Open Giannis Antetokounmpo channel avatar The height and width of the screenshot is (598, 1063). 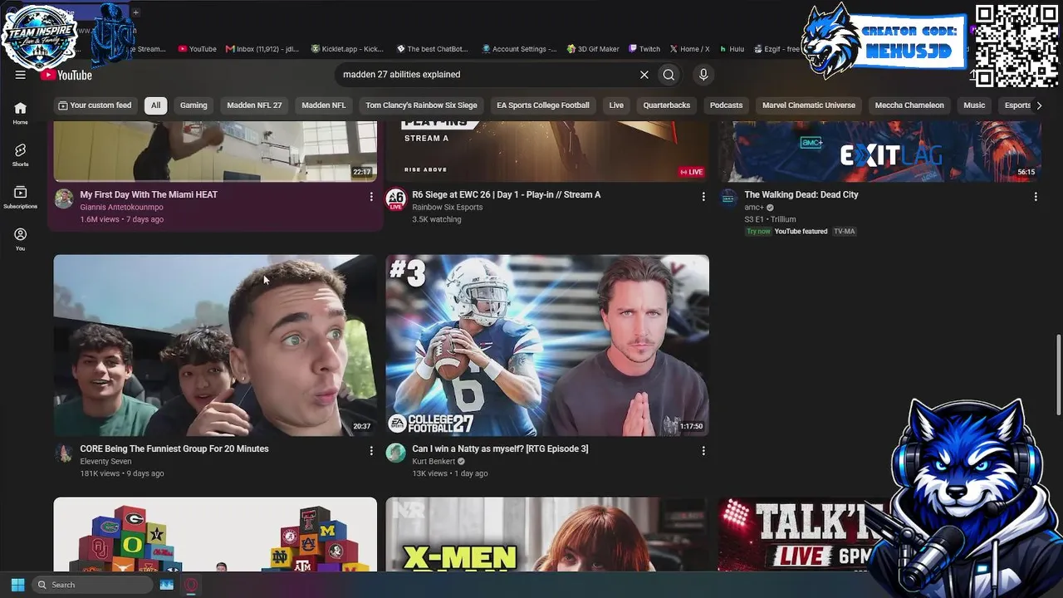coord(64,199)
